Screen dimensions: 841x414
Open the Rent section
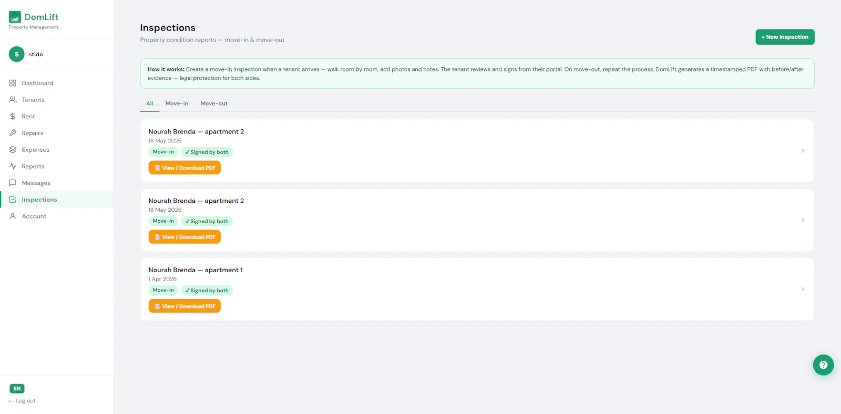coord(57,116)
